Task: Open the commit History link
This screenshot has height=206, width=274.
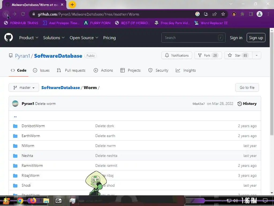Action: click(x=247, y=104)
